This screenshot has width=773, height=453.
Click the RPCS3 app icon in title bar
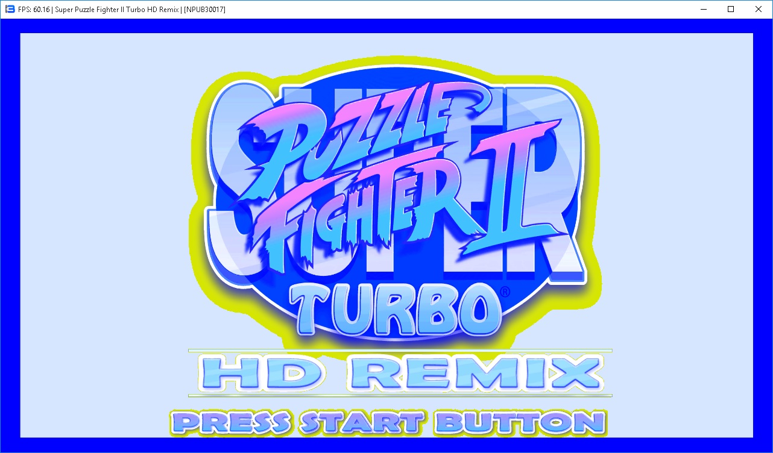pos(10,9)
